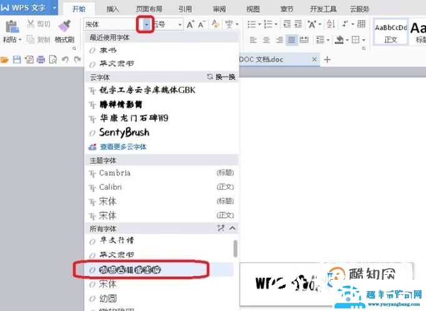Switch to the 审阅 tab
The height and width of the screenshot is (311, 426).
[x=219, y=9]
